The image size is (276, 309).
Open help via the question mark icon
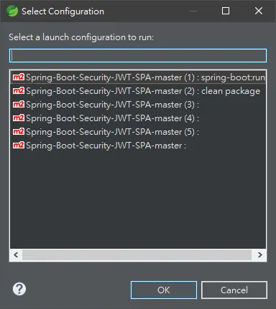coord(19,289)
